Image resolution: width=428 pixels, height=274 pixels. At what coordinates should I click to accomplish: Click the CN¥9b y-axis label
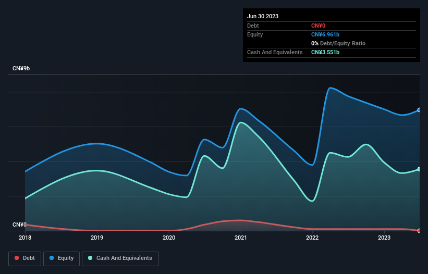tap(21, 68)
